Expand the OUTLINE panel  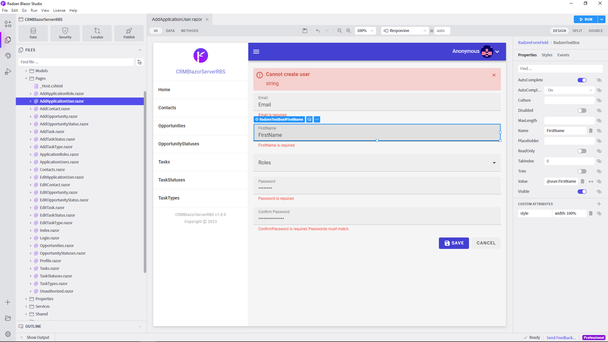point(140,326)
